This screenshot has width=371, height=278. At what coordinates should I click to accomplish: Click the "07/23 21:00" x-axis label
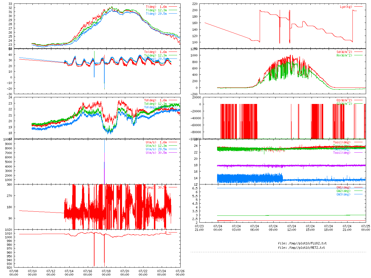click(x=199, y=228)
